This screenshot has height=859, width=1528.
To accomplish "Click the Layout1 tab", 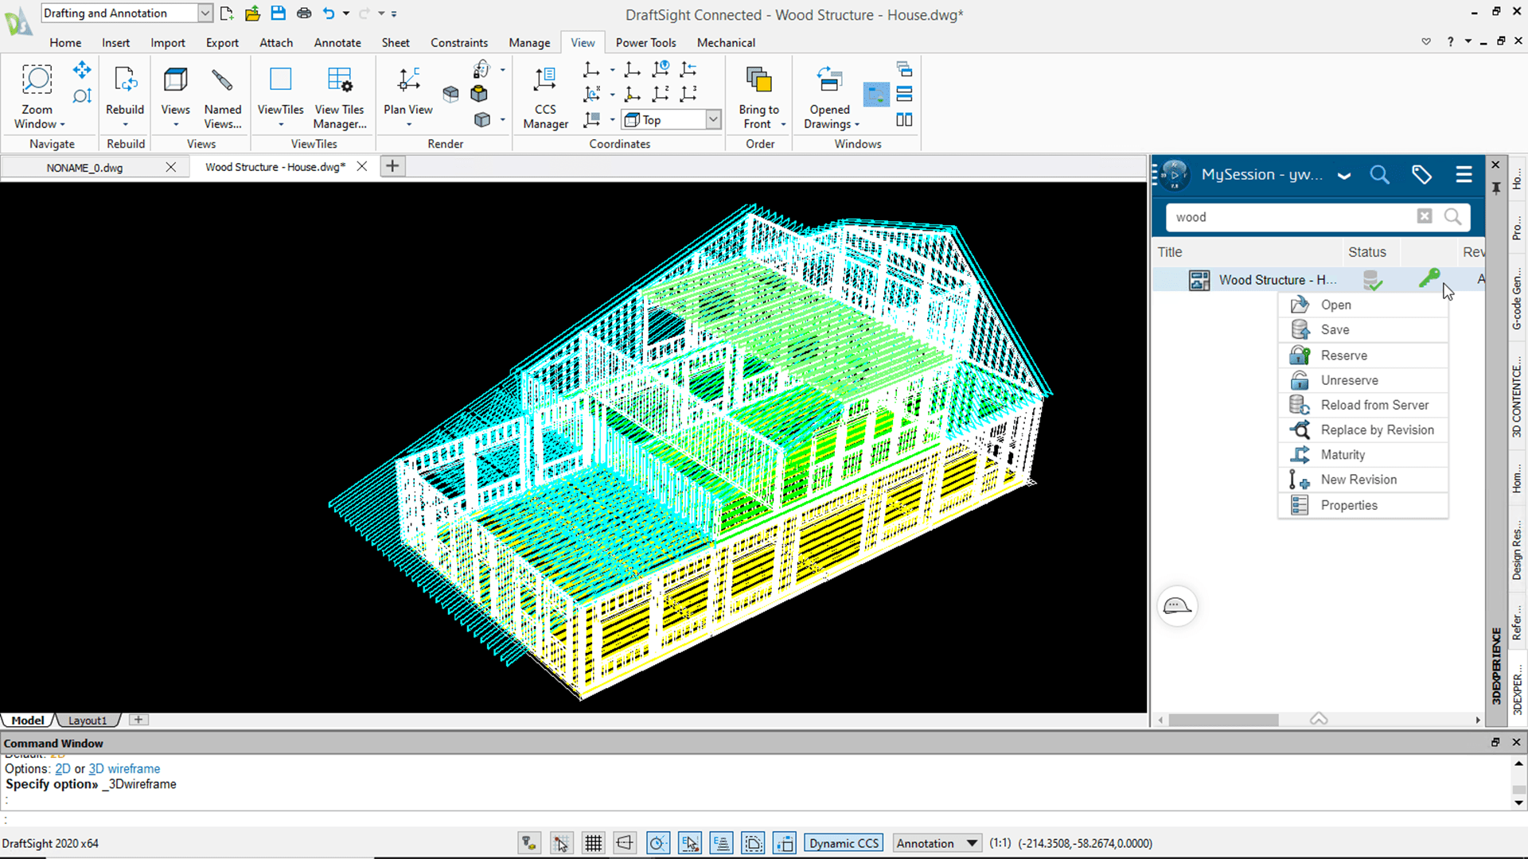I will coord(87,720).
